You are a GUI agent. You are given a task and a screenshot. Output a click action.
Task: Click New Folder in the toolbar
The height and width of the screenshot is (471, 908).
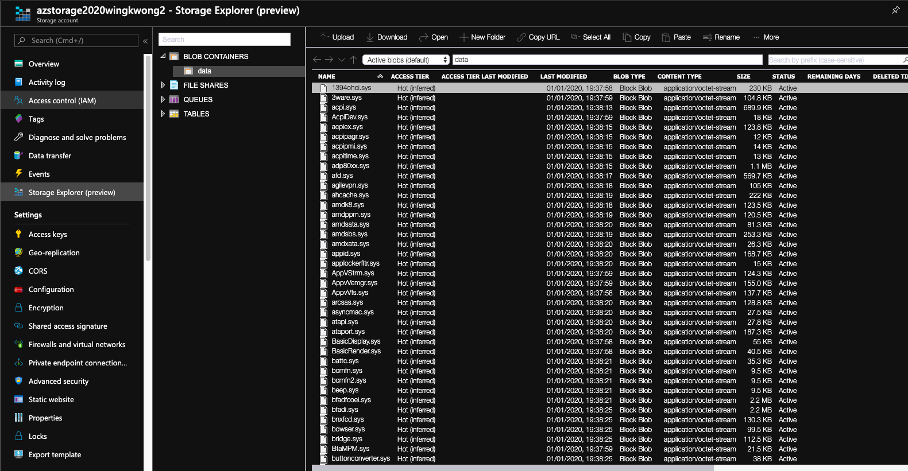(482, 37)
